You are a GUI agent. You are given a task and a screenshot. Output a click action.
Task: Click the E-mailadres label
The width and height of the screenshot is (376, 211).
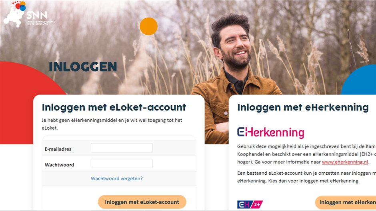pyautogui.click(x=58, y=149)
